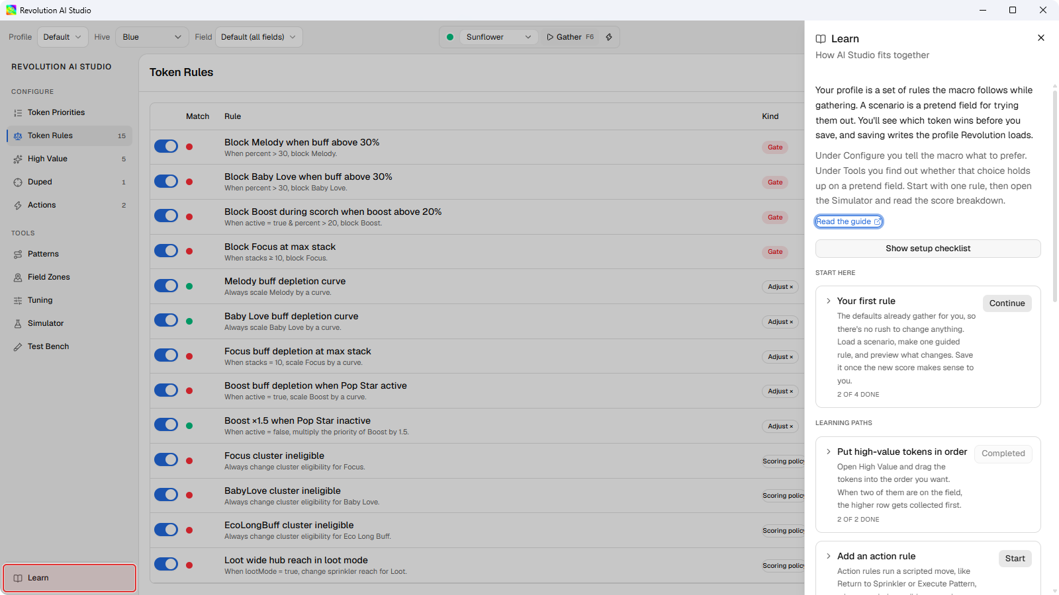This screenshot has width=1059, height=595.
Task: Click Start on Add an action rule
Action: tap(1015, 559)
